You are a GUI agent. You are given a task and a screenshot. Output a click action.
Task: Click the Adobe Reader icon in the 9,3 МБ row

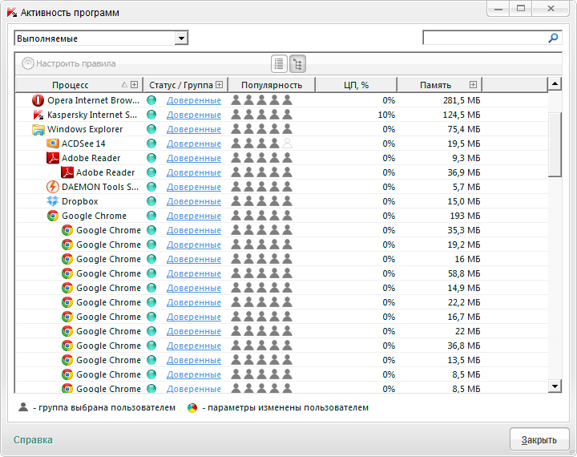pyautogui.click(x=53, y=158)
